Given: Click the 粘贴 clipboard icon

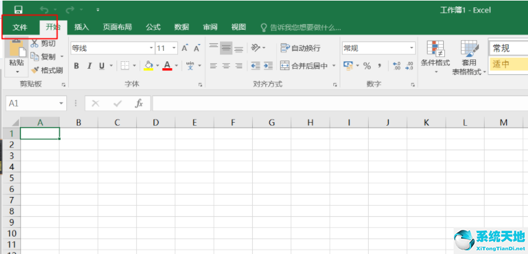Looking at the screenshot, I should (x=17, y=48).
